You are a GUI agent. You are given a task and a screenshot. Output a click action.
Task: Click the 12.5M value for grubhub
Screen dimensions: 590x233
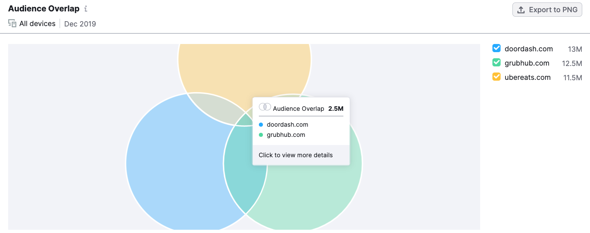[x=572, y=64]
